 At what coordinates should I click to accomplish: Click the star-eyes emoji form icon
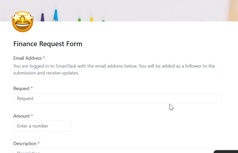pyautogui.click(x=23, y=22)
